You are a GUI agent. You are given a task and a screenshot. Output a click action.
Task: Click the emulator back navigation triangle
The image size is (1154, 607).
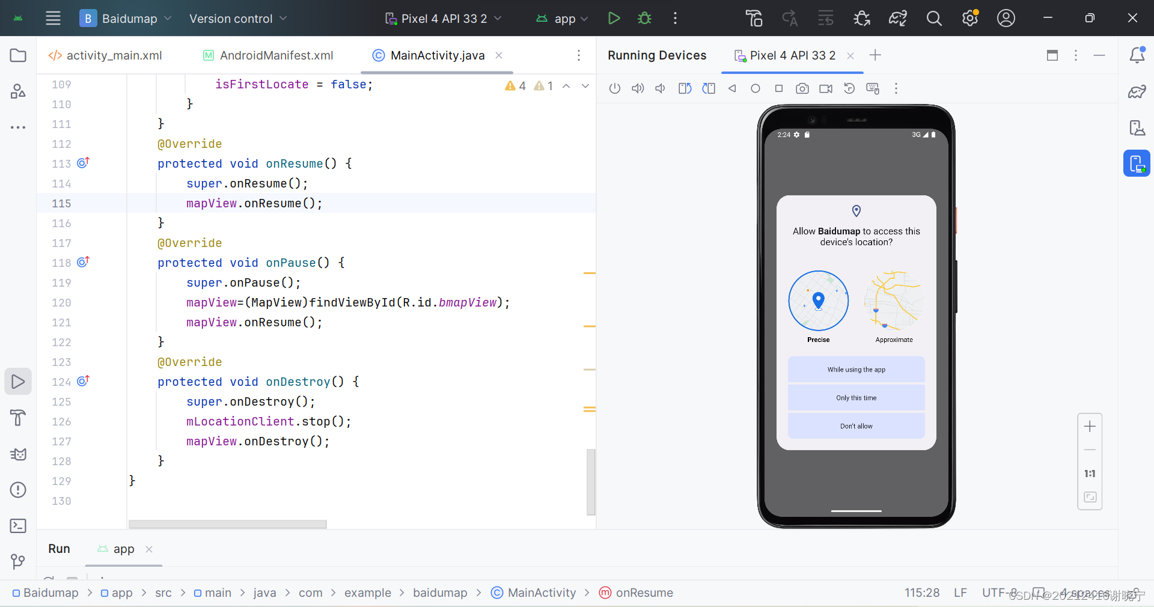[x=732, y=88]
